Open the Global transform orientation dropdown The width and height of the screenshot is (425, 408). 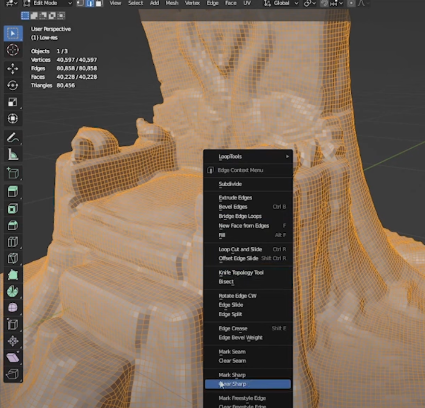[x=281, y=3]
